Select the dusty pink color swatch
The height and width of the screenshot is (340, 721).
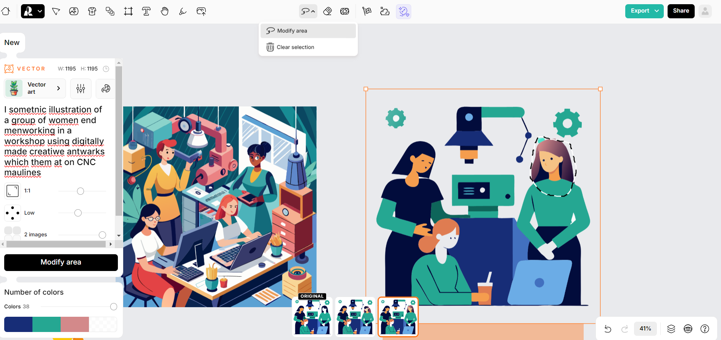point(75,324)
